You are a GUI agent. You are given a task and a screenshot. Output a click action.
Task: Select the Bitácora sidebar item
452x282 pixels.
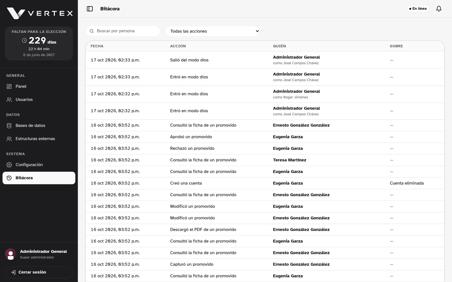coord(39,178)
